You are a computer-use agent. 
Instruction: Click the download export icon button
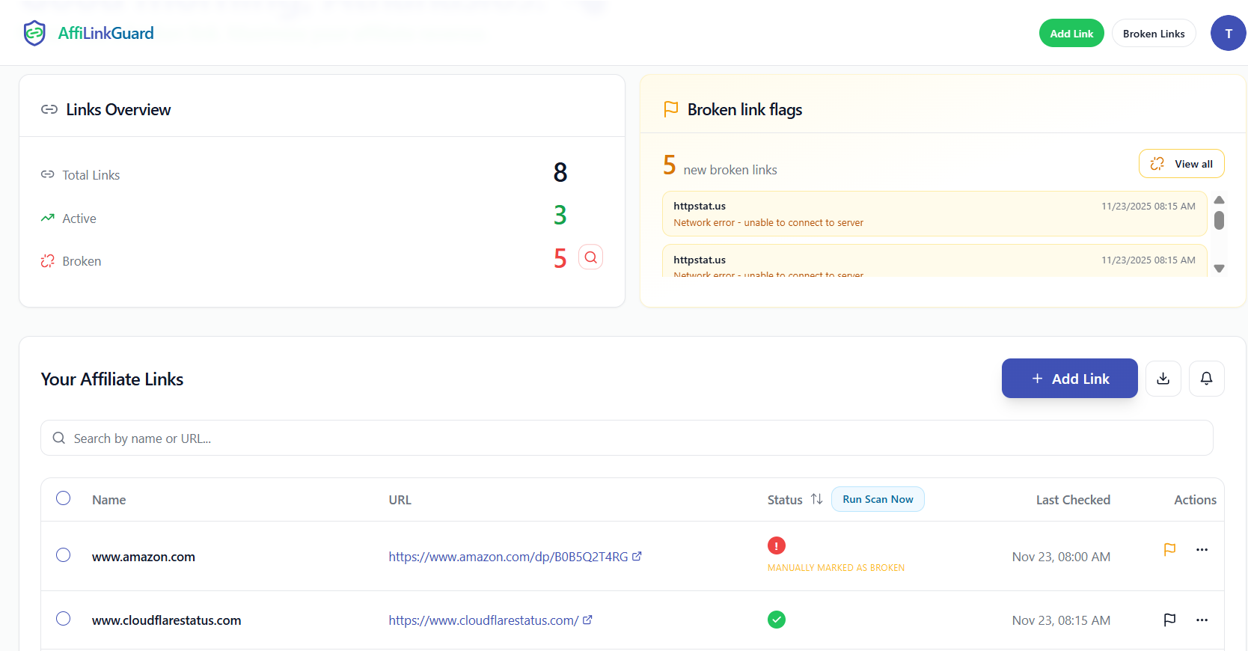coord(1163,379)
